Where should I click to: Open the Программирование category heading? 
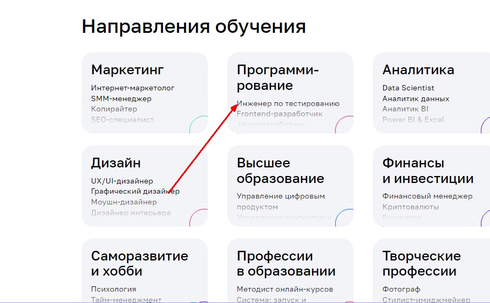277,77
